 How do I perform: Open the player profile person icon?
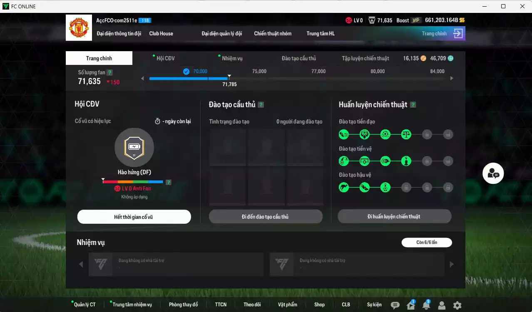[x=442, y=305]
